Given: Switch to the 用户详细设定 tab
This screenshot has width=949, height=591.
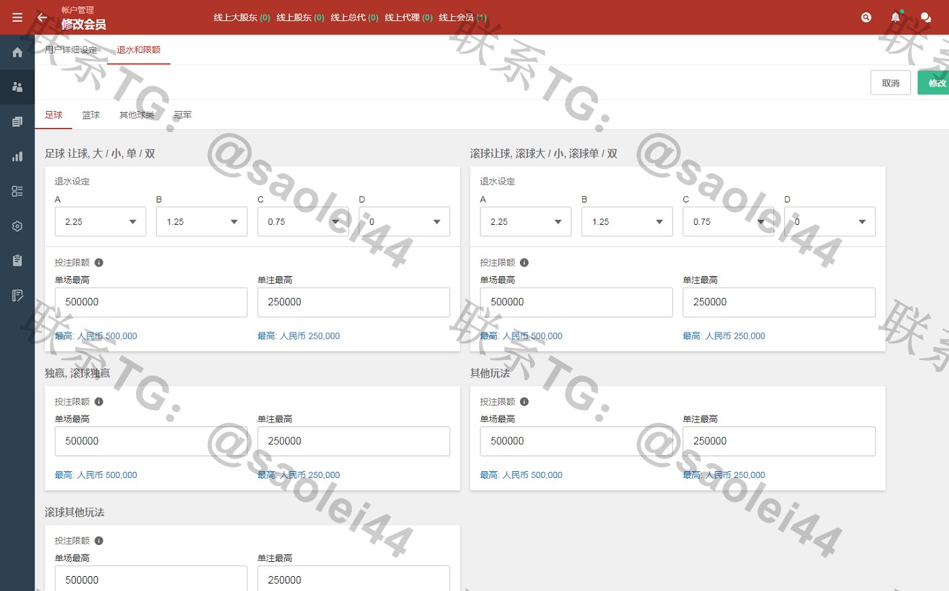Looking at the screenshot, I should [71, 50].
